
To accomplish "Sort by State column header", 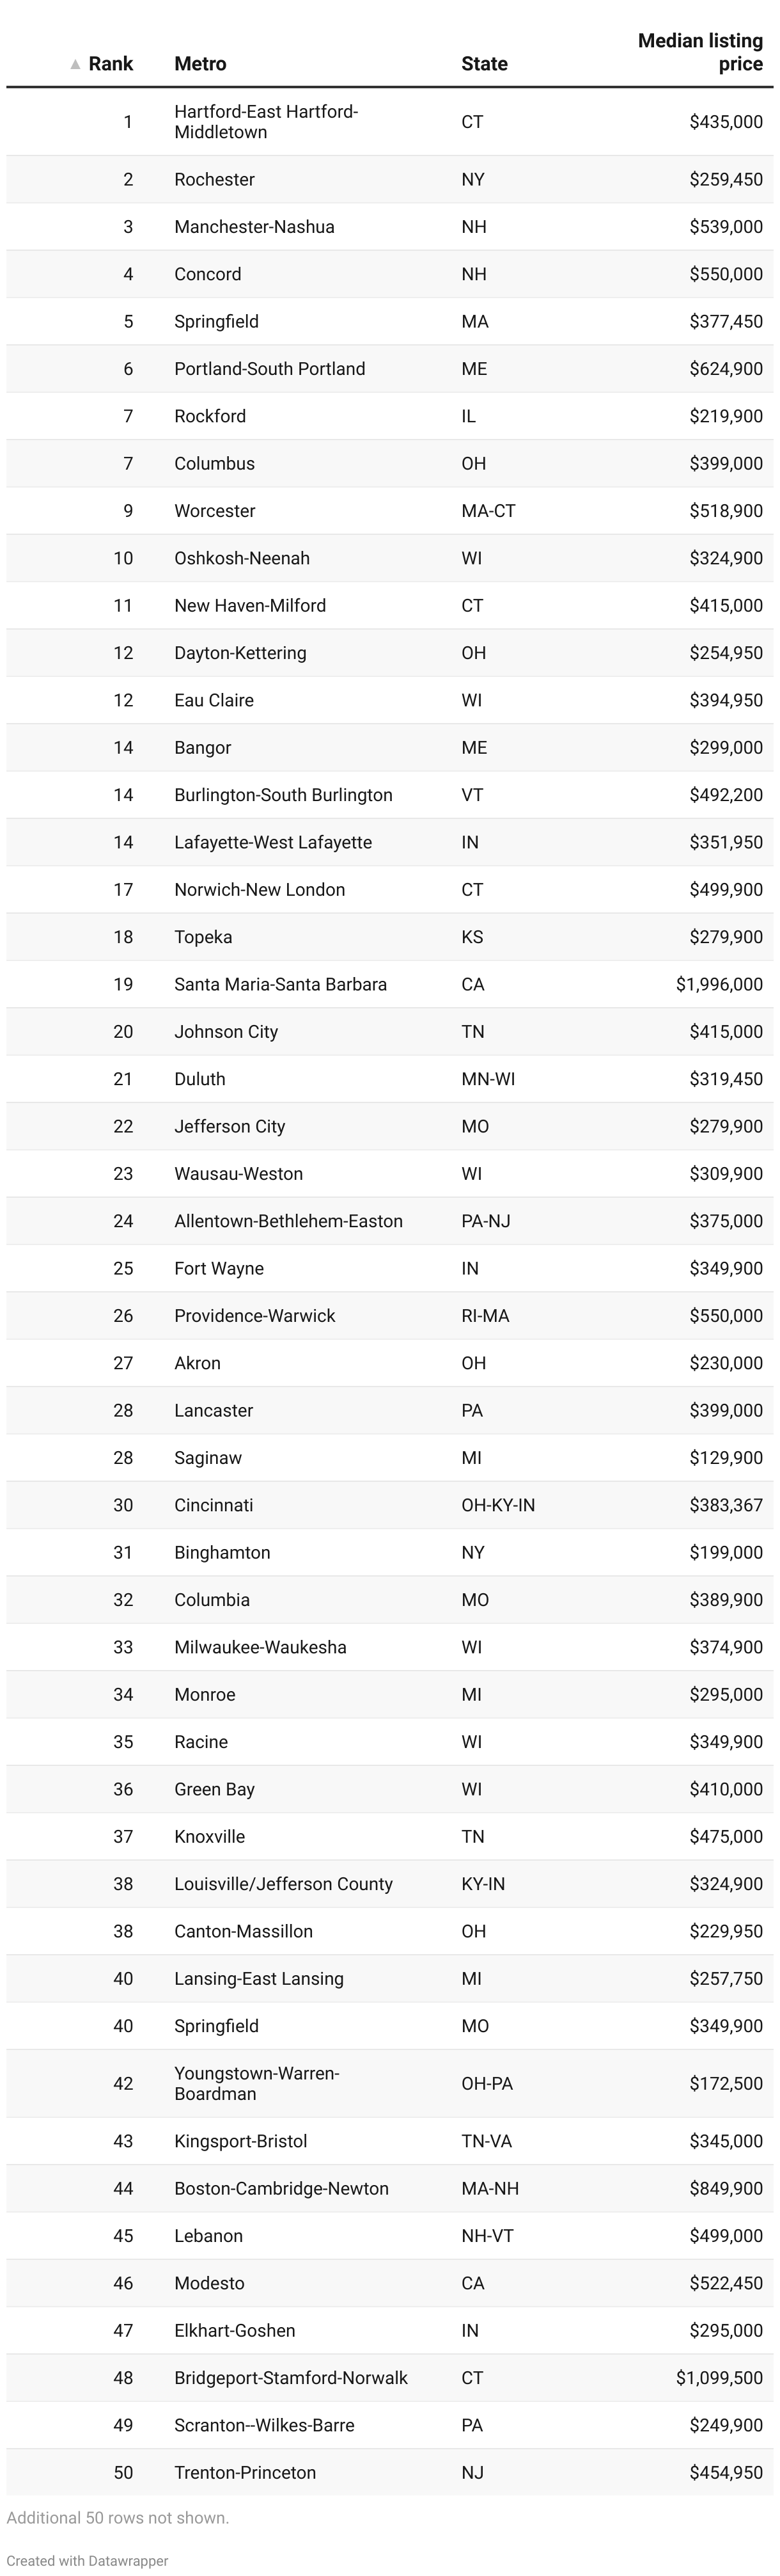I will [x=483, y=64].
